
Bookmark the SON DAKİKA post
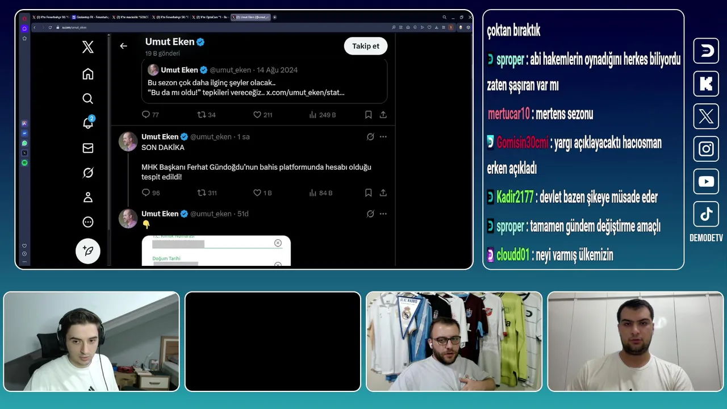pos(368,193)
